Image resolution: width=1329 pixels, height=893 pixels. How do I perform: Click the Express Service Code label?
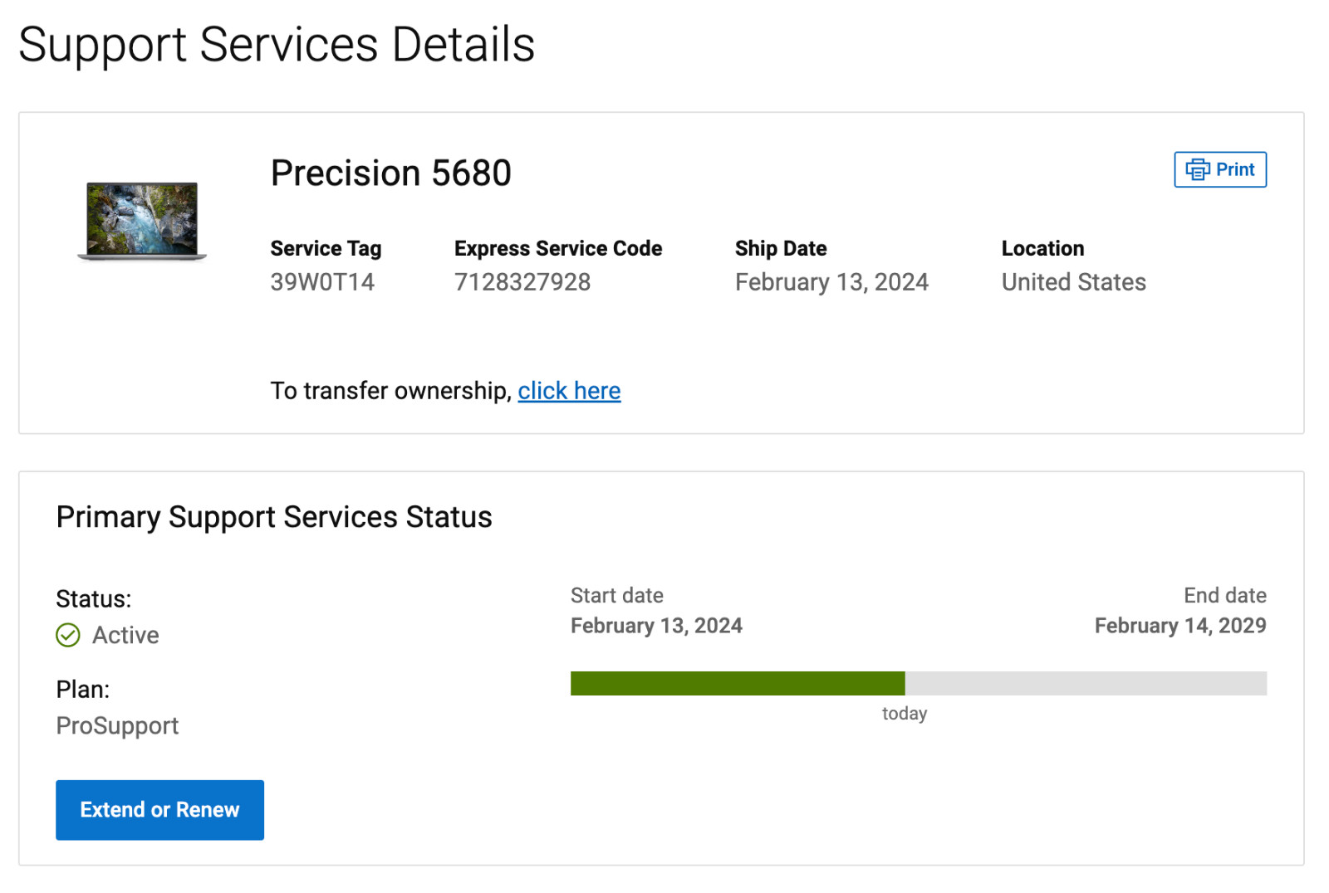click(x=558, y=248)
